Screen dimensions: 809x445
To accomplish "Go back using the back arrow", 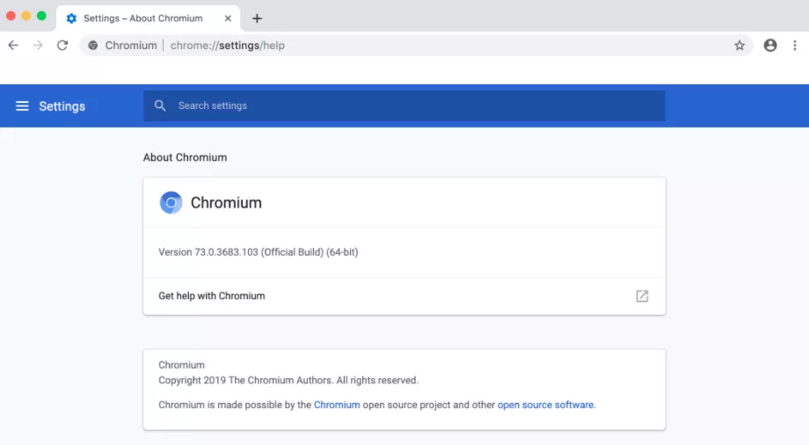I will [13, 46].
